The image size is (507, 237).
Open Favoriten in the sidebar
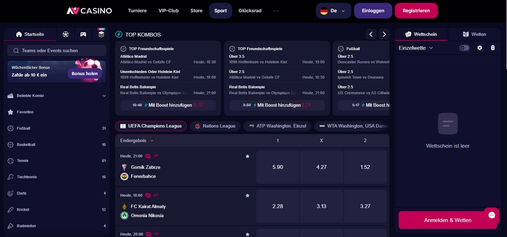pos(57,112)
